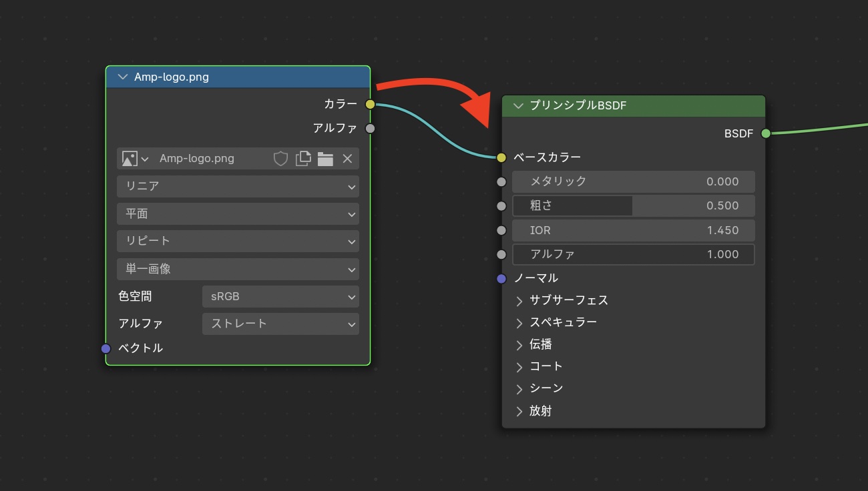The image size is (868, 491).
Task: Open the リピート extension dropdown
Action: coord(238,241)
